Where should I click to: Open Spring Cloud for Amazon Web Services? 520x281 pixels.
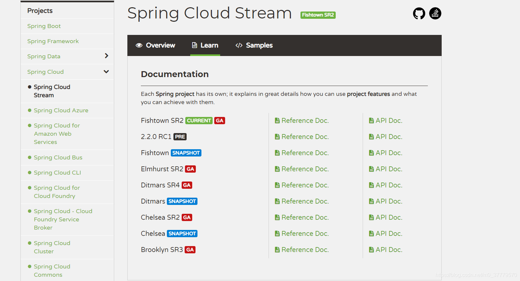[x=57, y=134]
